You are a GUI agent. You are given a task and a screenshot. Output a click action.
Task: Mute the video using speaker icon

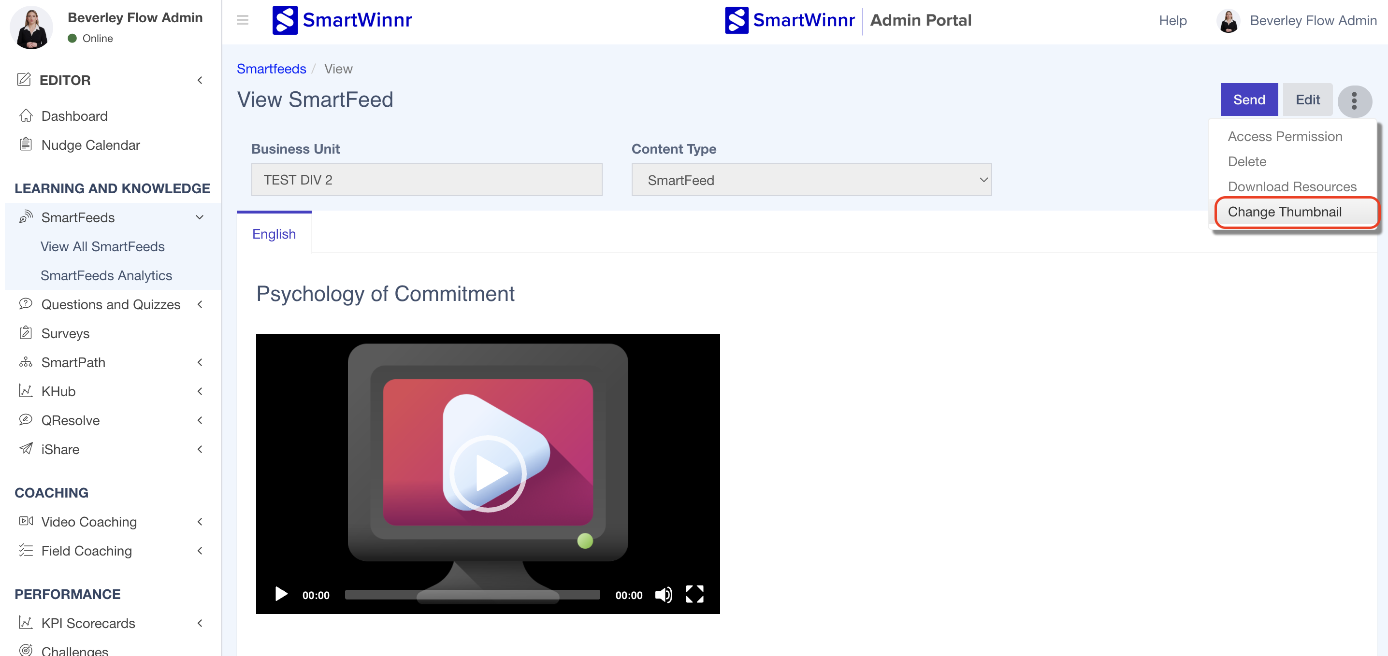(x=663, y=594)
